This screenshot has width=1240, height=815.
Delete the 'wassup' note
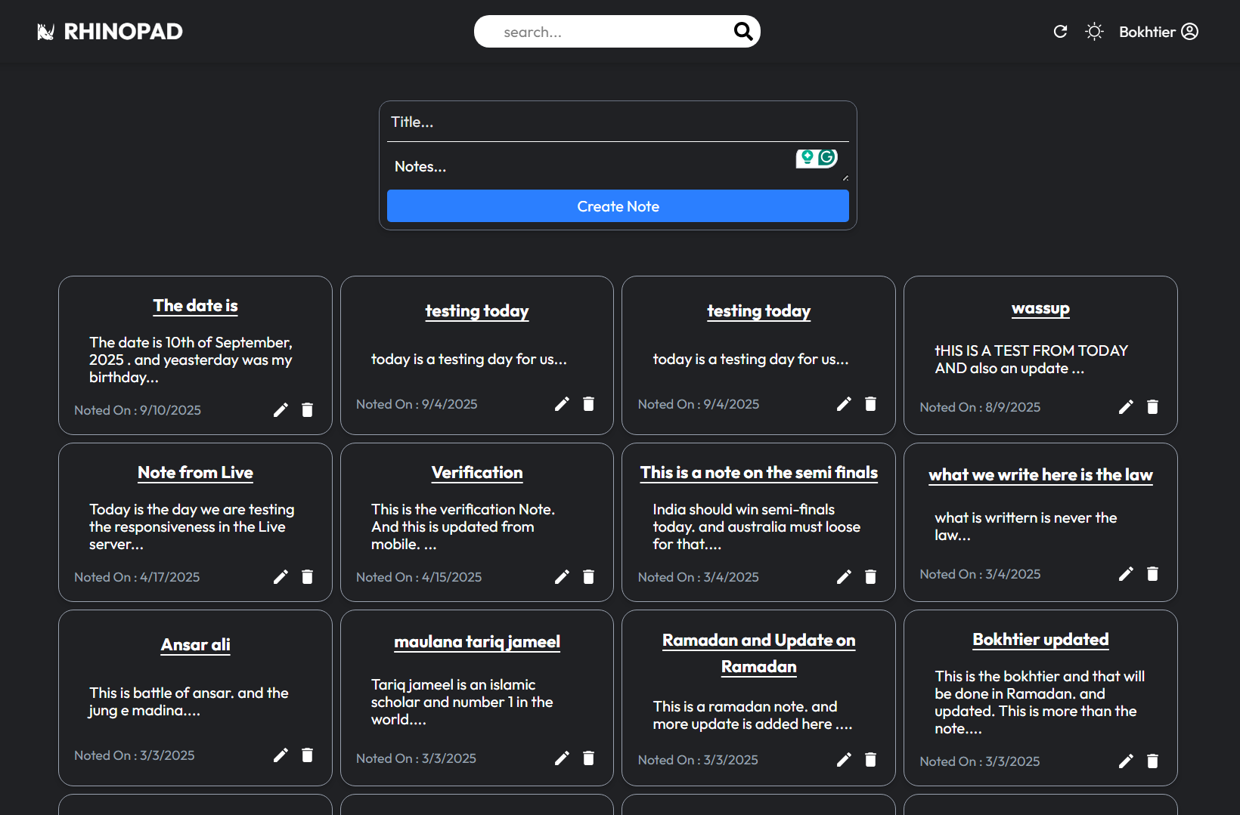pos(1152,407)
